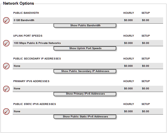The image size is (167, 133).
Task: Click the hourly price for 0 GB Bandwidth
Action: [x=128, y=20]
